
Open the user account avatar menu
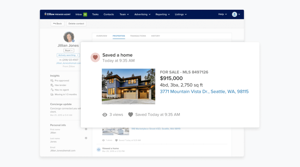tap(236, 14)
